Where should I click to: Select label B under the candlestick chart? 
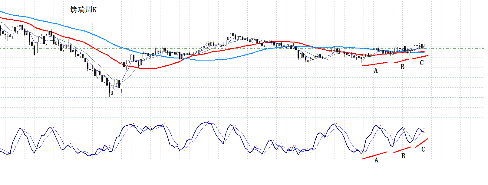pyautogui.click(x=403, y=67)
